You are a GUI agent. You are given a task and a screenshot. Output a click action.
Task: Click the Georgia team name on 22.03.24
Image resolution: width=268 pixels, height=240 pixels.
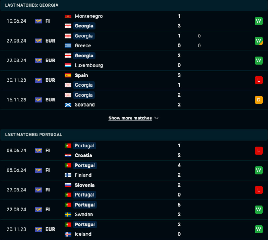84,56
